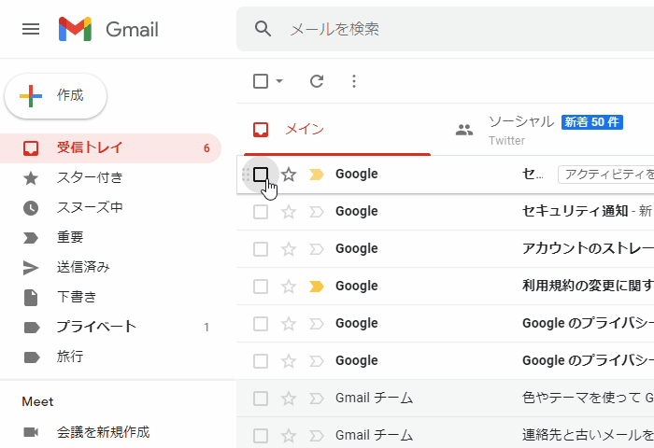654x448 pixels.
Task: Toggle importance marker on セキュリティ通知 email
Action: (317, 212)
